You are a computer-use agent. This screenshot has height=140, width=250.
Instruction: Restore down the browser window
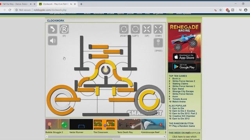tap(243, 3)
